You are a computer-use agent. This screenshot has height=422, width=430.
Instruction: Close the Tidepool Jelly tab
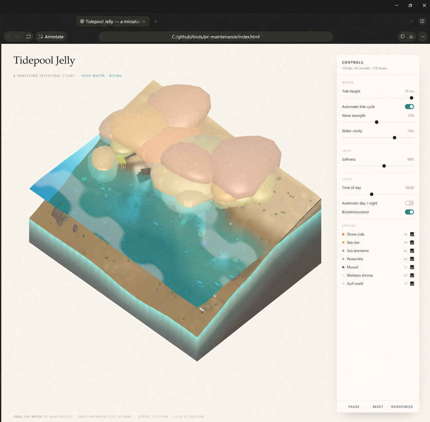144,21
